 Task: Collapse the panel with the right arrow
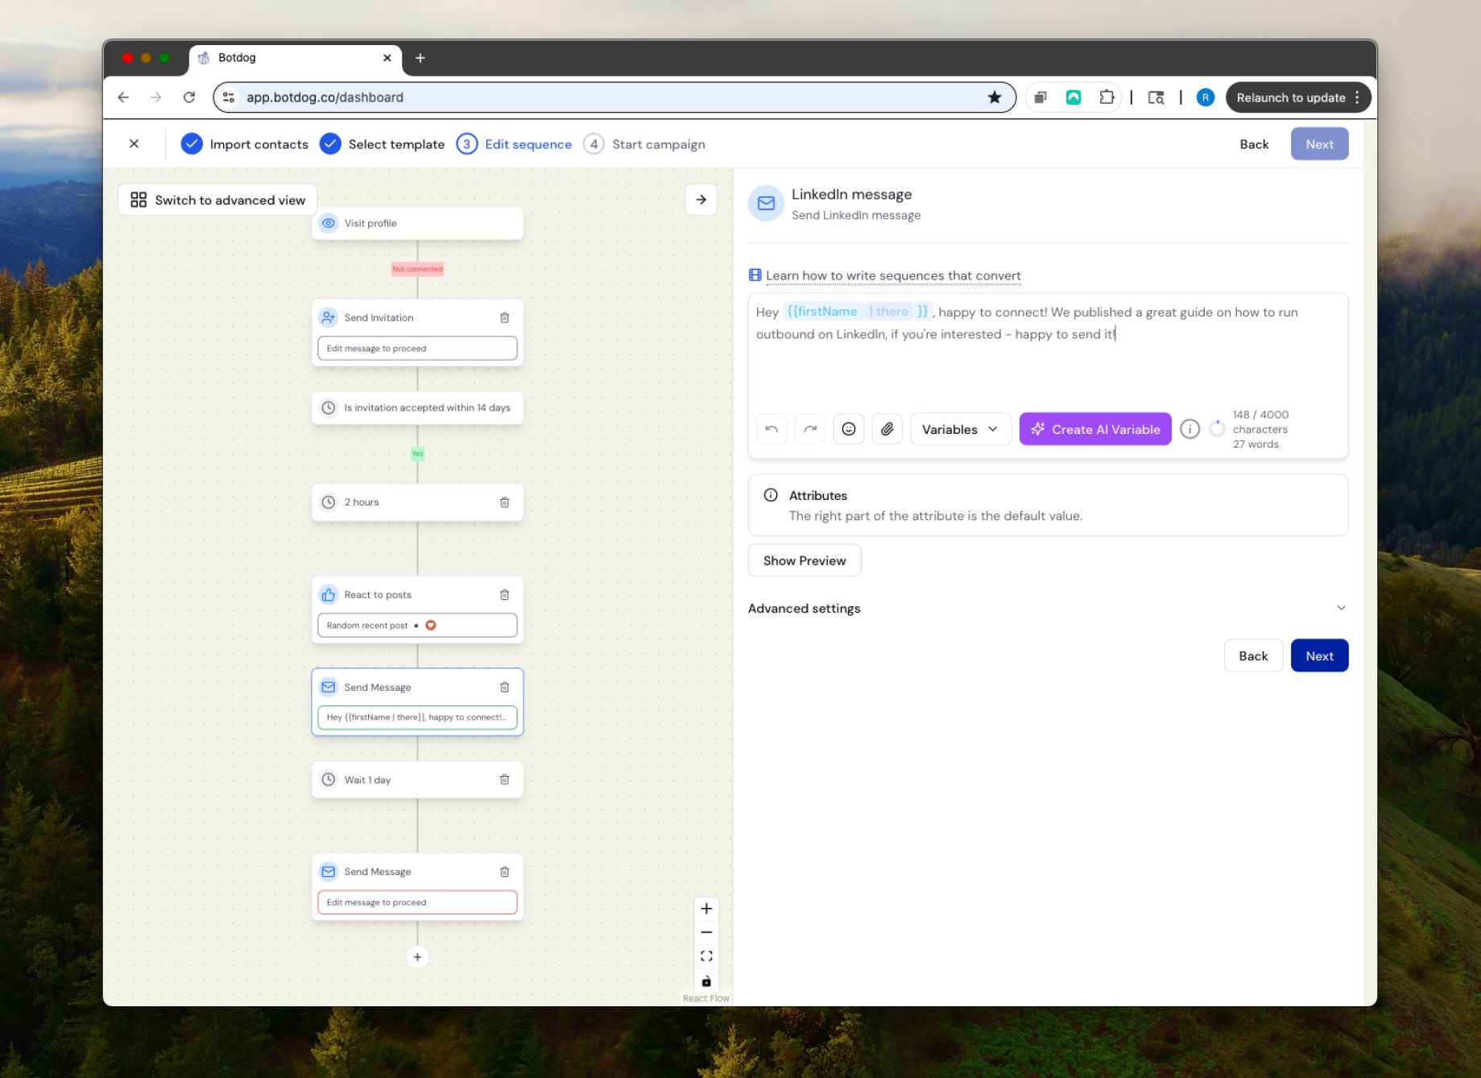700,199
